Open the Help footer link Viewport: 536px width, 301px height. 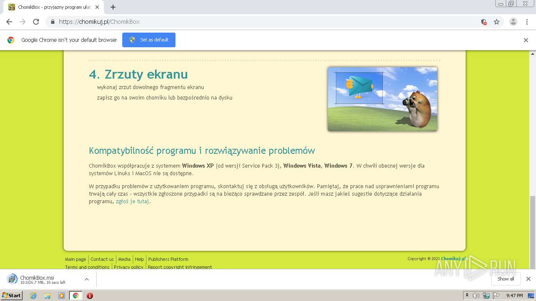click(139, 259)
